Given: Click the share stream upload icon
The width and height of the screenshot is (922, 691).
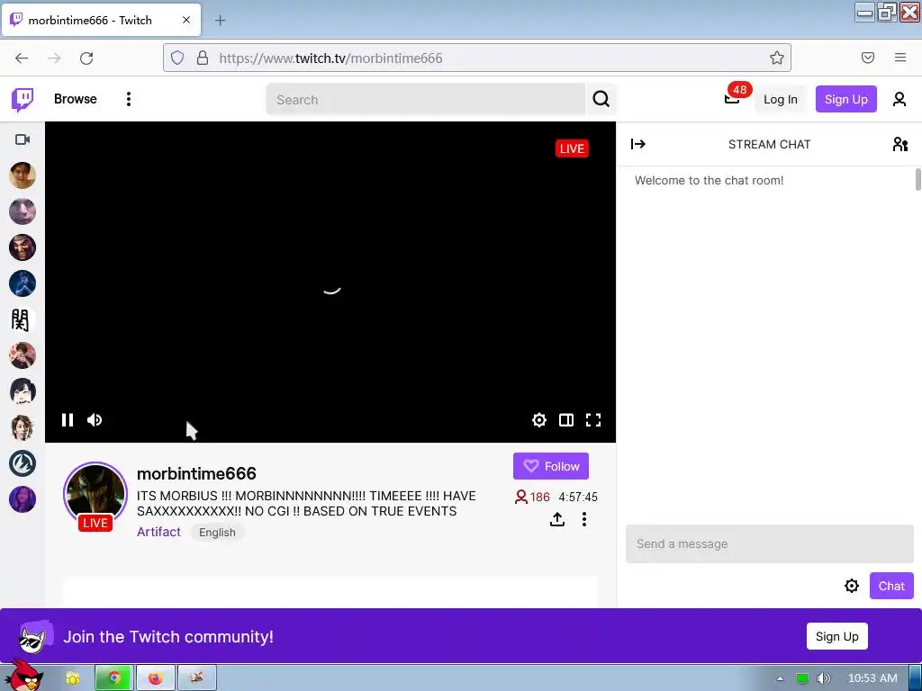Looking at the screenshot, I should coord(556,519).
